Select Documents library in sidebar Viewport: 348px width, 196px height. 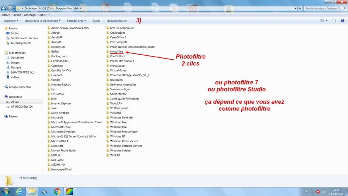tap(17, 58)
